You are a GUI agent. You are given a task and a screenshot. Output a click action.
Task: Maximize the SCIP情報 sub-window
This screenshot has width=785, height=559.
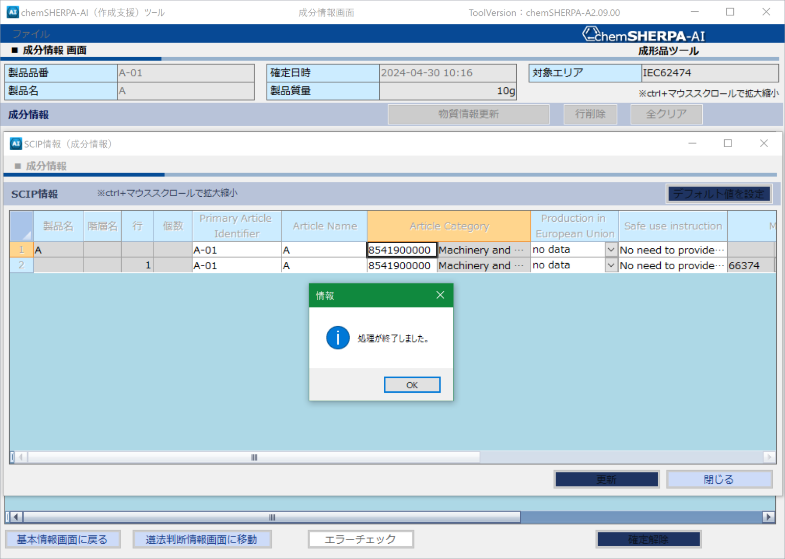coord(728,144)
